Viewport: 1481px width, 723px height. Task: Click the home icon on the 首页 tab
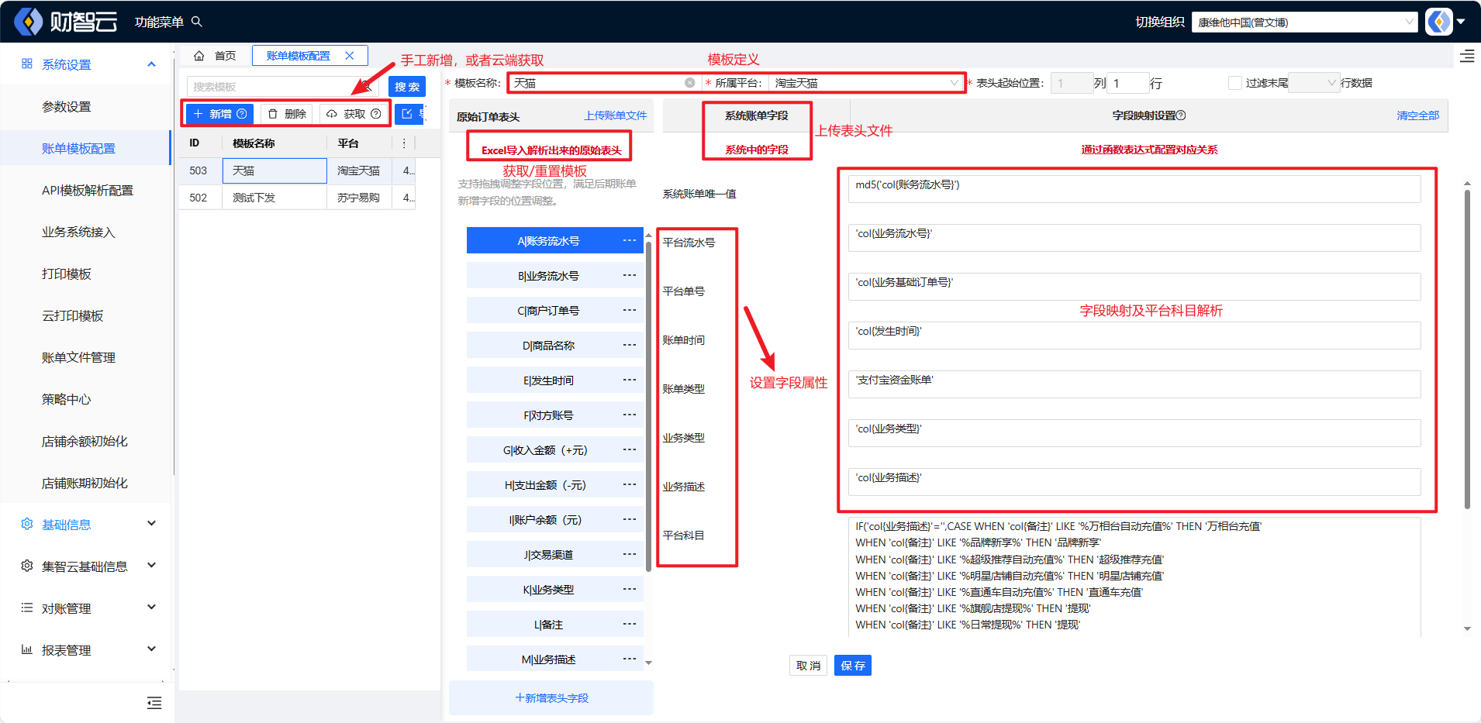199,56
